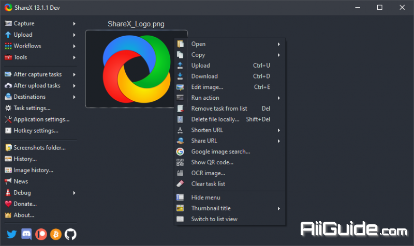Image resolution: width=414 pixels, height=246 pixels.
Task: Click the About crown icon
Action: tap(8, 215)
